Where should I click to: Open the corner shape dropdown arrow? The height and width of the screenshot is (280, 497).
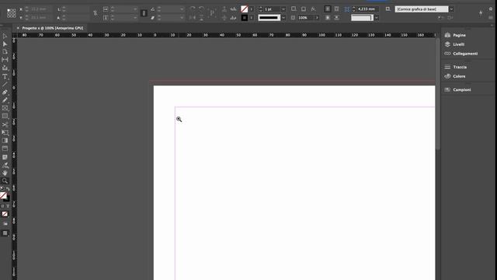(377, 18)
